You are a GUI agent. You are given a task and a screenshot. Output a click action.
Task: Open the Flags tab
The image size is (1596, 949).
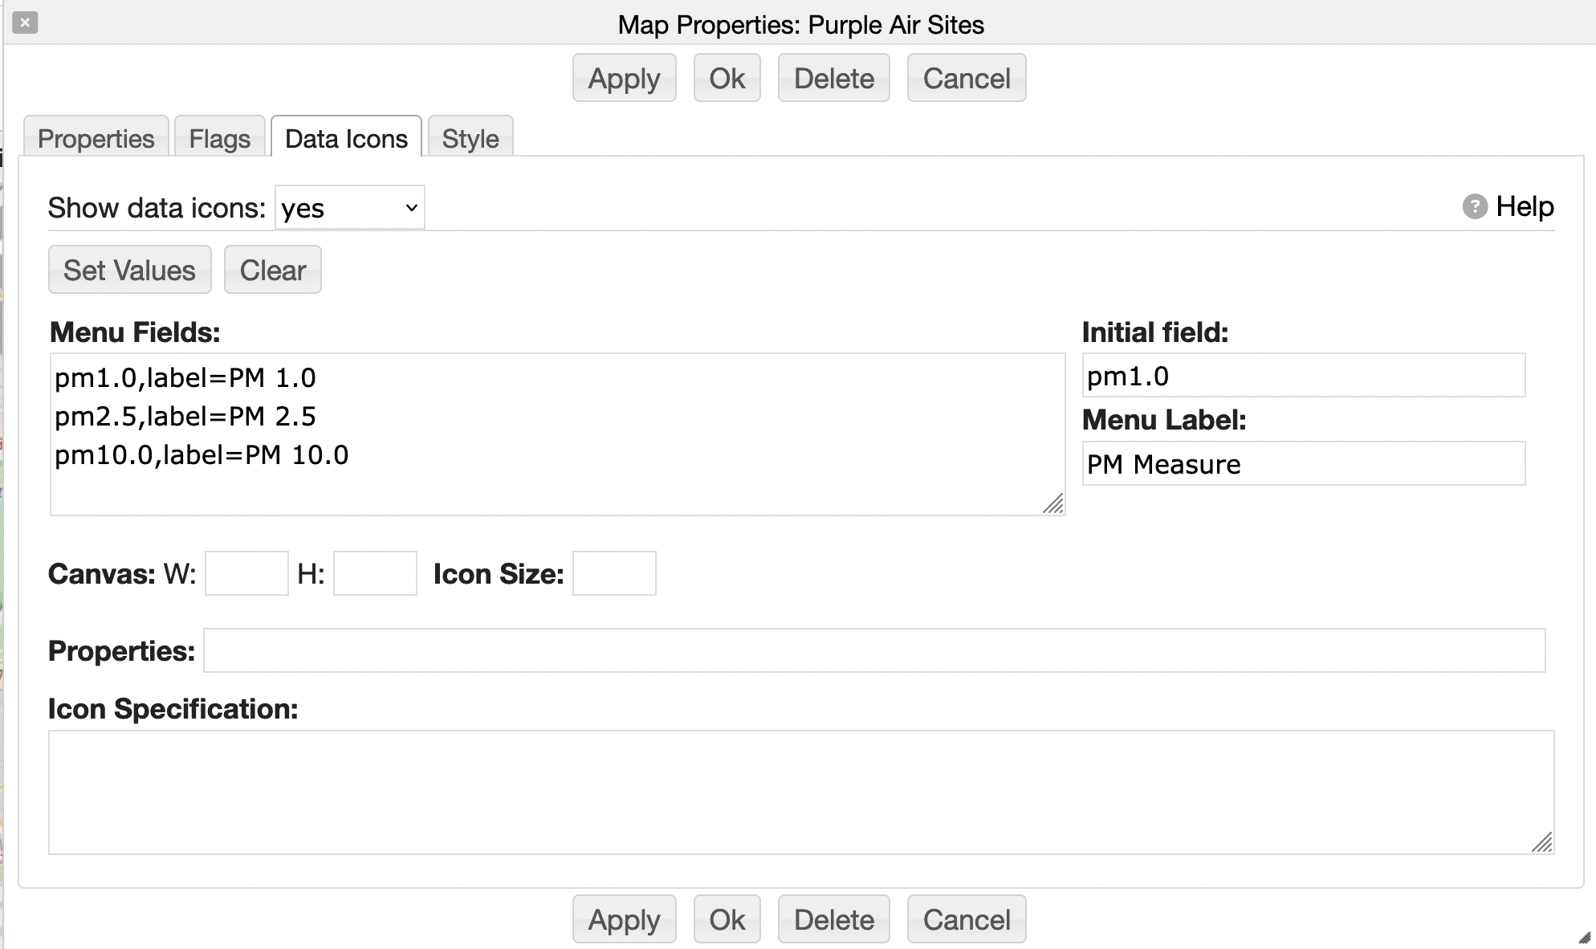(x=220, y=139)
